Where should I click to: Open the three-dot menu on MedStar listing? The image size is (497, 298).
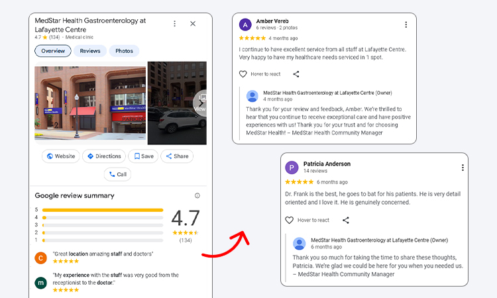[174, 24]
